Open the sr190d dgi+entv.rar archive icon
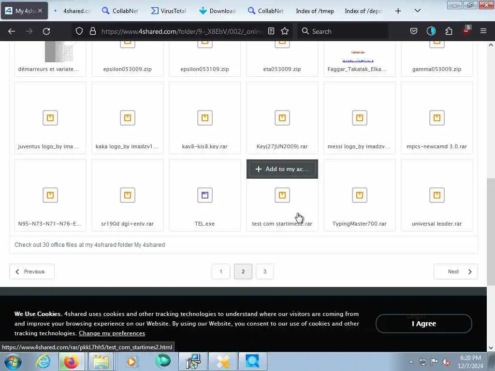 click(128, 195)
